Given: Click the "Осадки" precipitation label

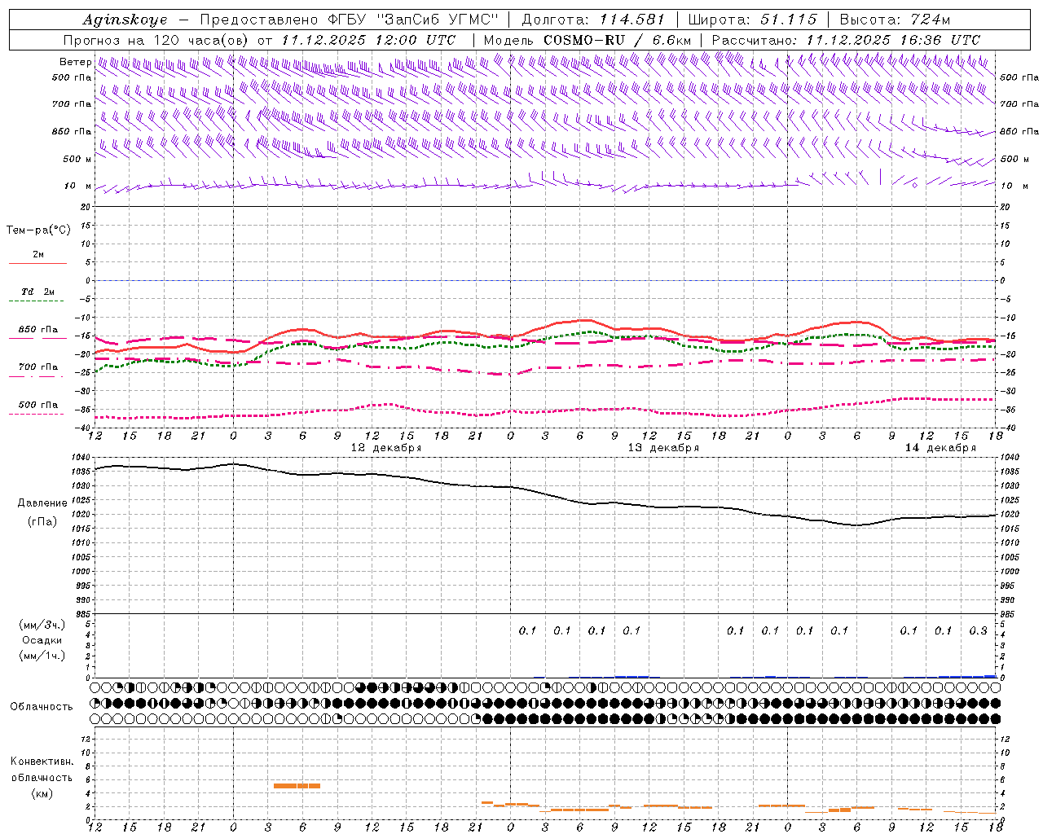Looking at the screenshot, I should click(42, 640).
